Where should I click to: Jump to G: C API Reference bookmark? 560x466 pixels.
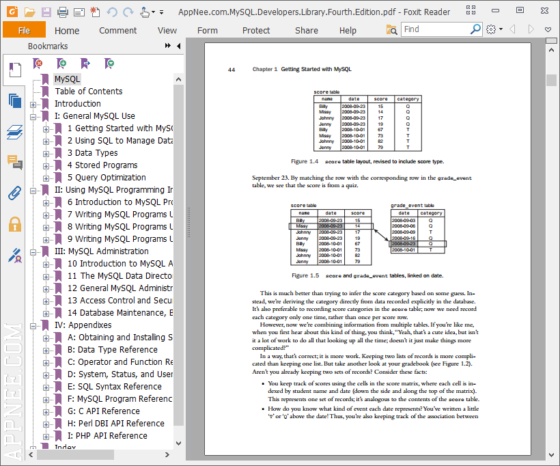[104, 411]
